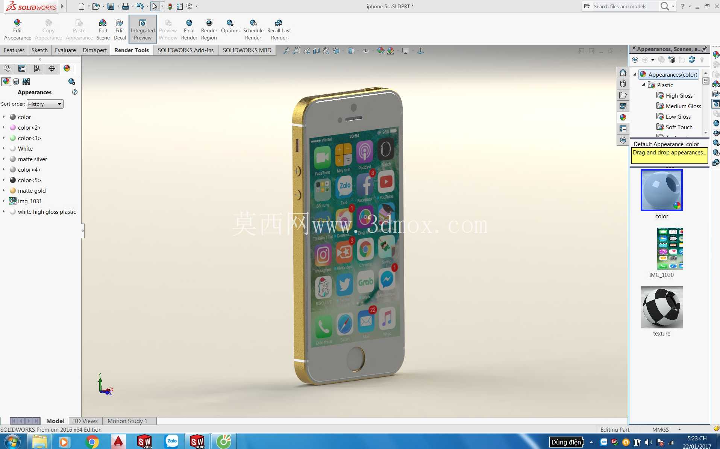Open High Gloss folder
This screenshot has width=720, height=449.
(675, 95)
